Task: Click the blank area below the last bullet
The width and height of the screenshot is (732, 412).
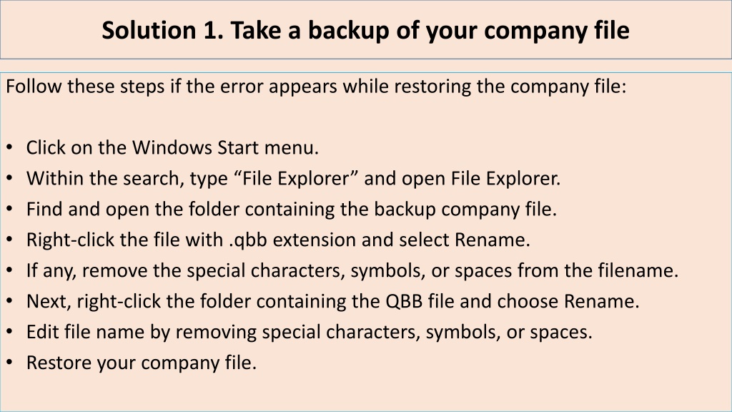Action: tap(365, 393)
